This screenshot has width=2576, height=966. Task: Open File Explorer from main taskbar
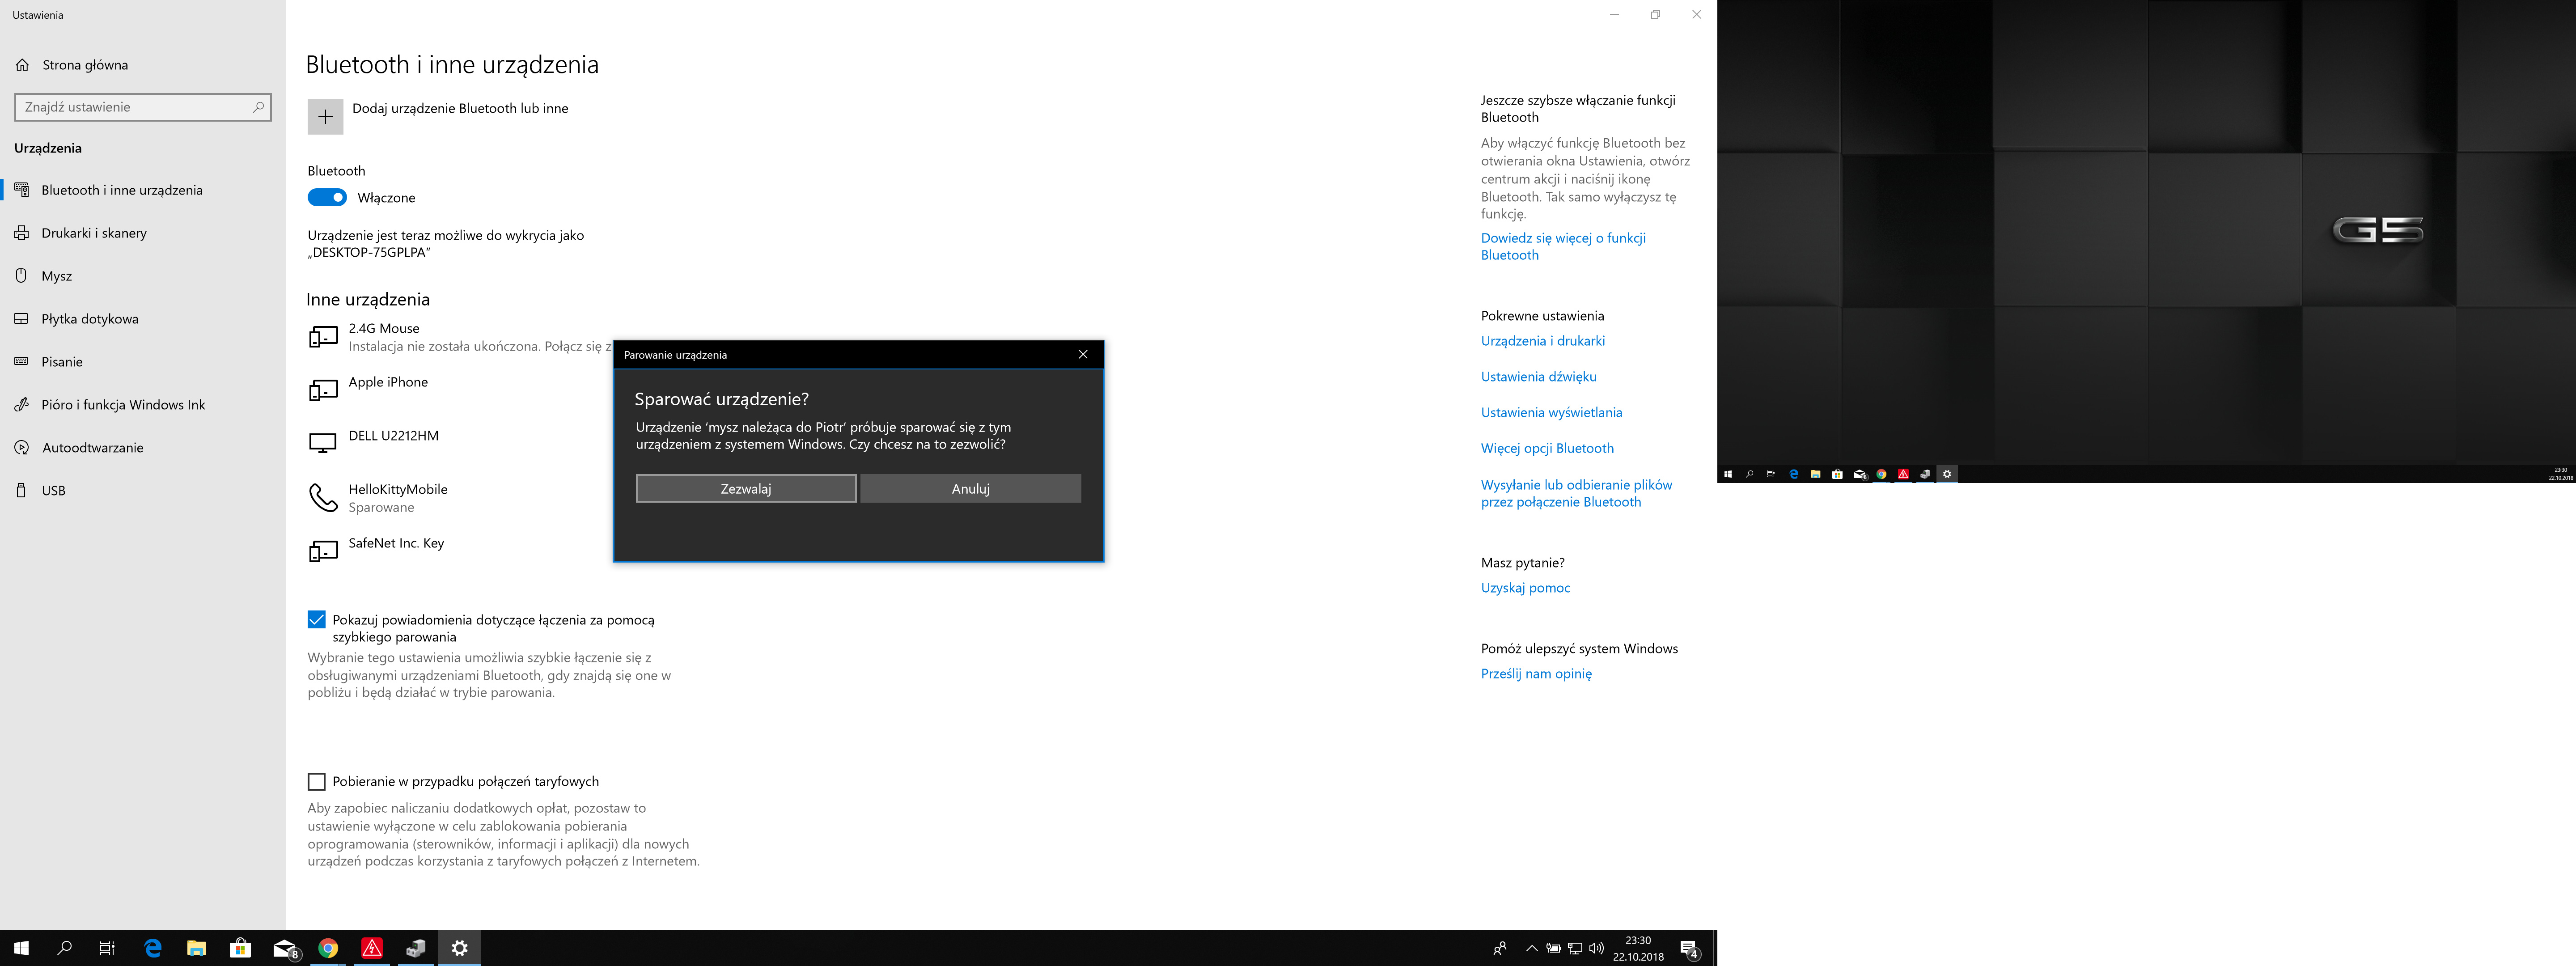tap(197, 948)
